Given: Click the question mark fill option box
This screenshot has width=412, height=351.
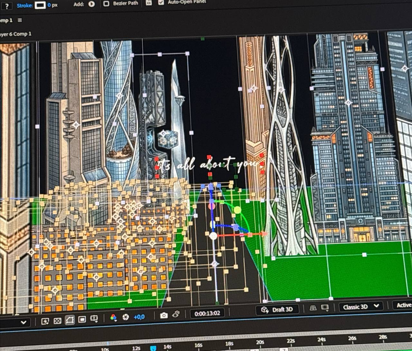Looking at the screenshot, I should tap(6, 6).
